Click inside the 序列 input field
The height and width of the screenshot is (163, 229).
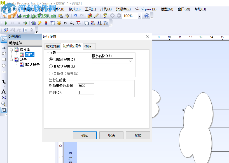click(86, 92)
